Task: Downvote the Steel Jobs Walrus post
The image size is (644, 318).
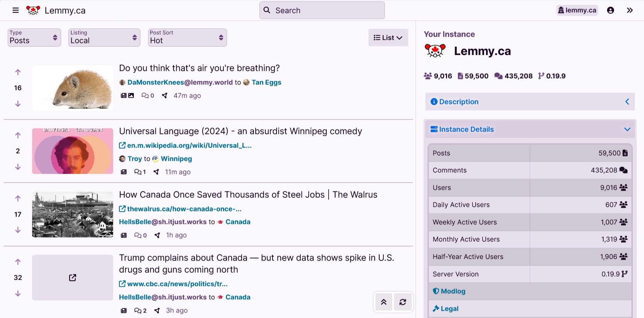Action: pos(18,230)
